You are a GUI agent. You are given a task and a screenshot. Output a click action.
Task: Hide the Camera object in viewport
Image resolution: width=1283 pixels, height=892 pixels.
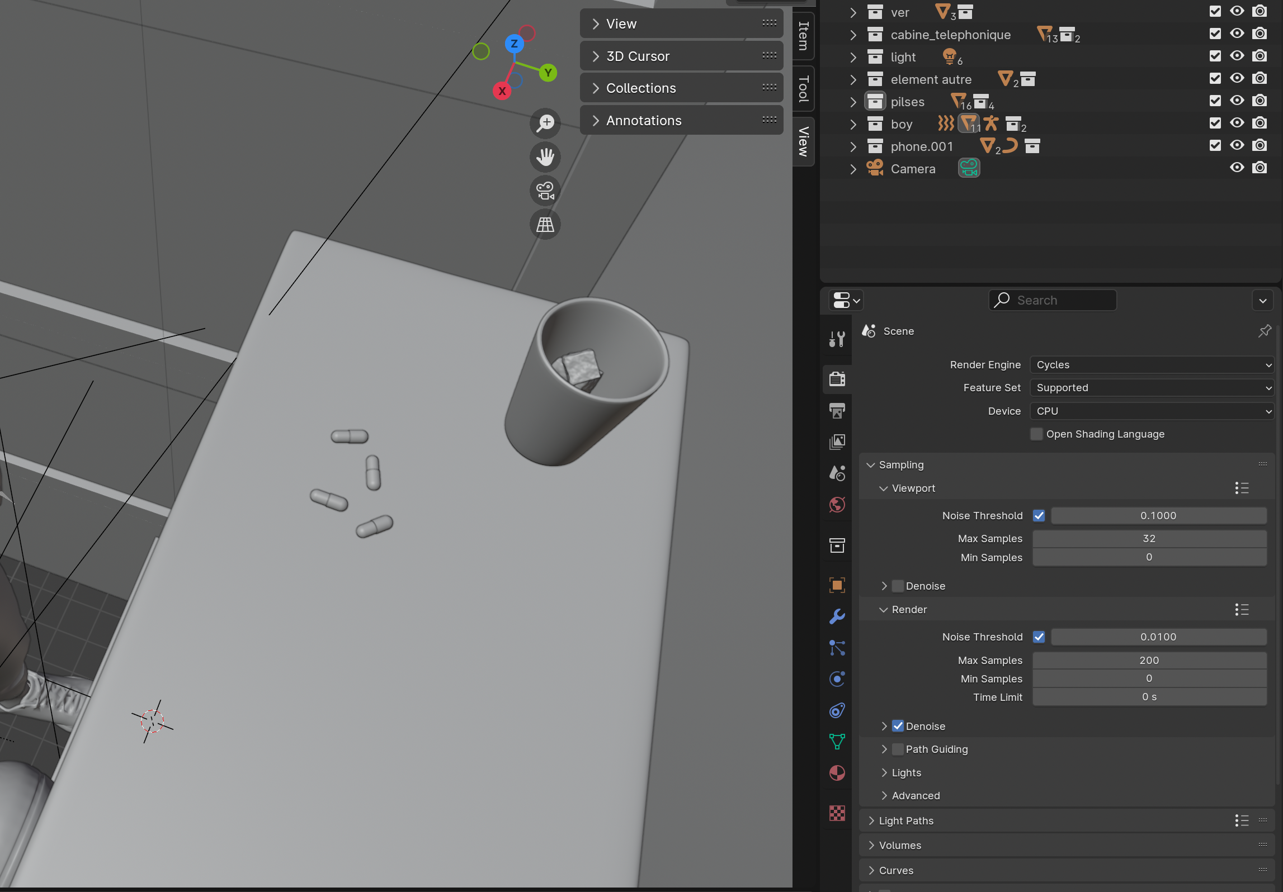(1237, 168)
